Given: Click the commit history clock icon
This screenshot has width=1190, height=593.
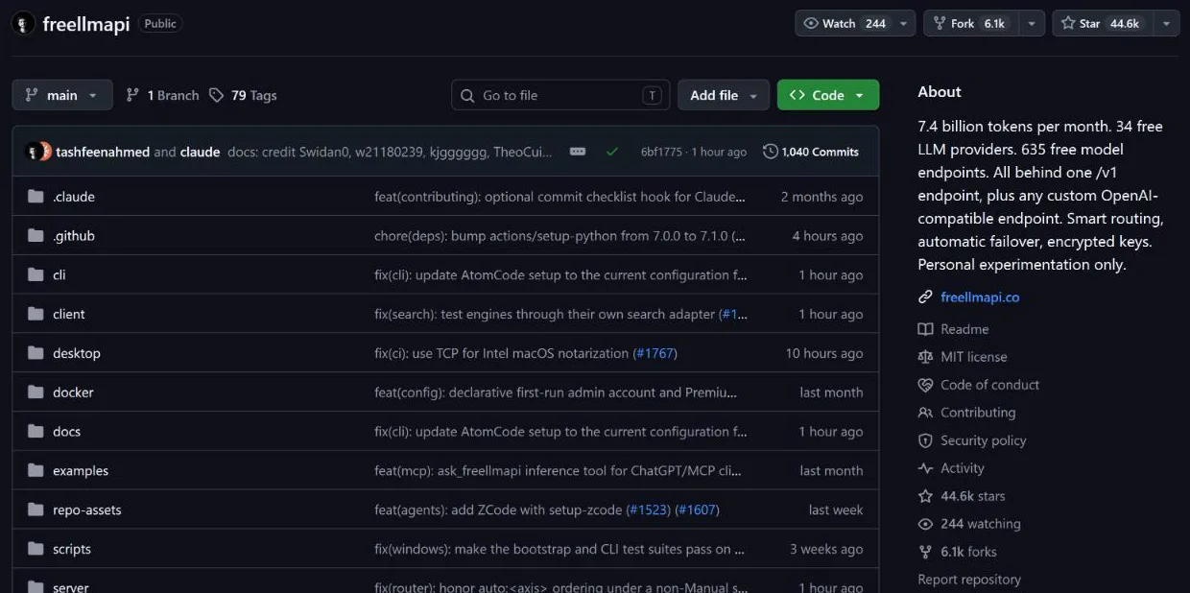Looking at the screenshot, I should point(770,152).
